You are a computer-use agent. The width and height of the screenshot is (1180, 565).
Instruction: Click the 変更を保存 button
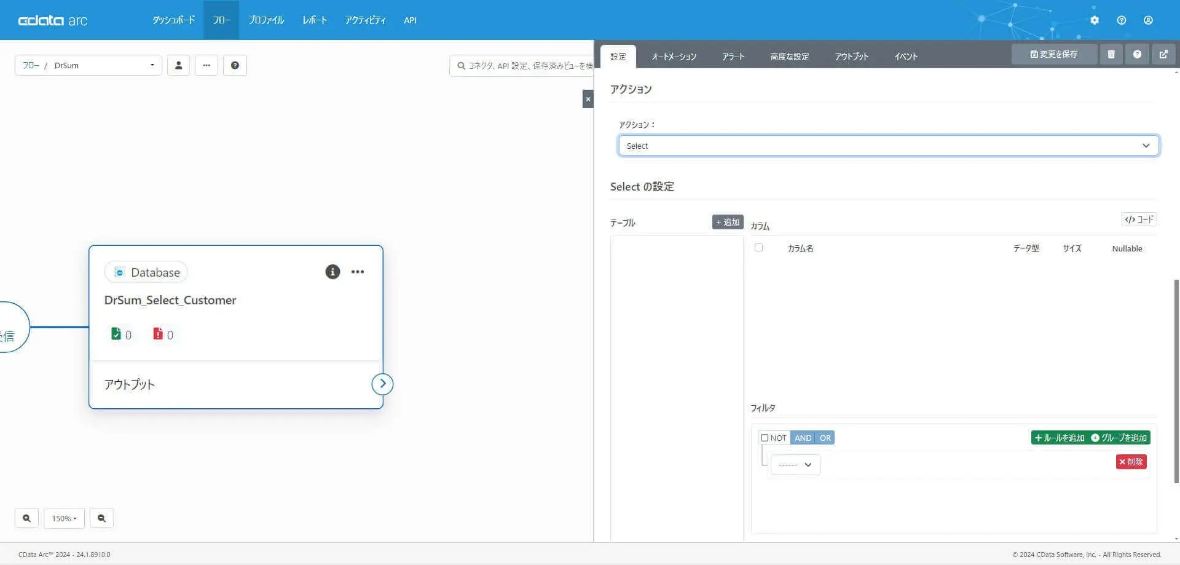click(1054, 54)
